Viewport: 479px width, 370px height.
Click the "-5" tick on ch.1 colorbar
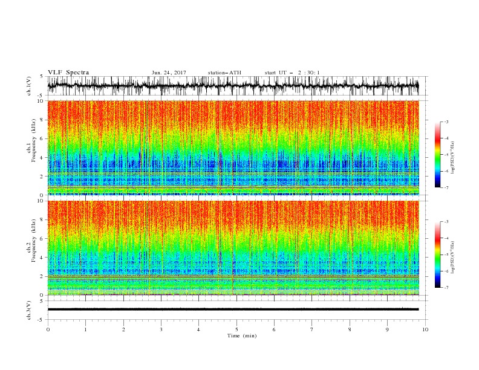point(446,155)
